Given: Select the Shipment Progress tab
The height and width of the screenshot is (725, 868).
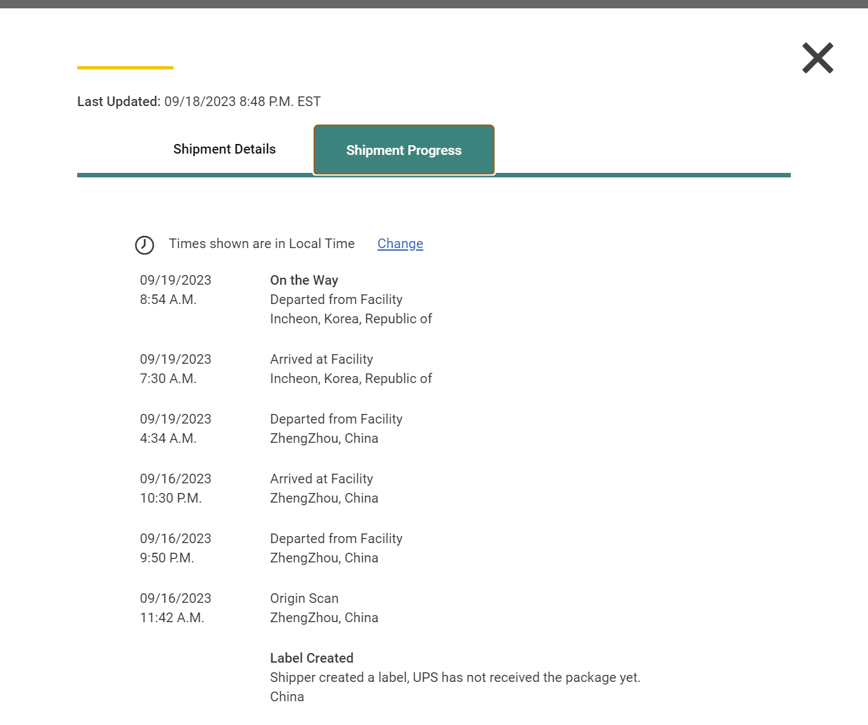Looking at the screenshot, I should pos(404,150).
